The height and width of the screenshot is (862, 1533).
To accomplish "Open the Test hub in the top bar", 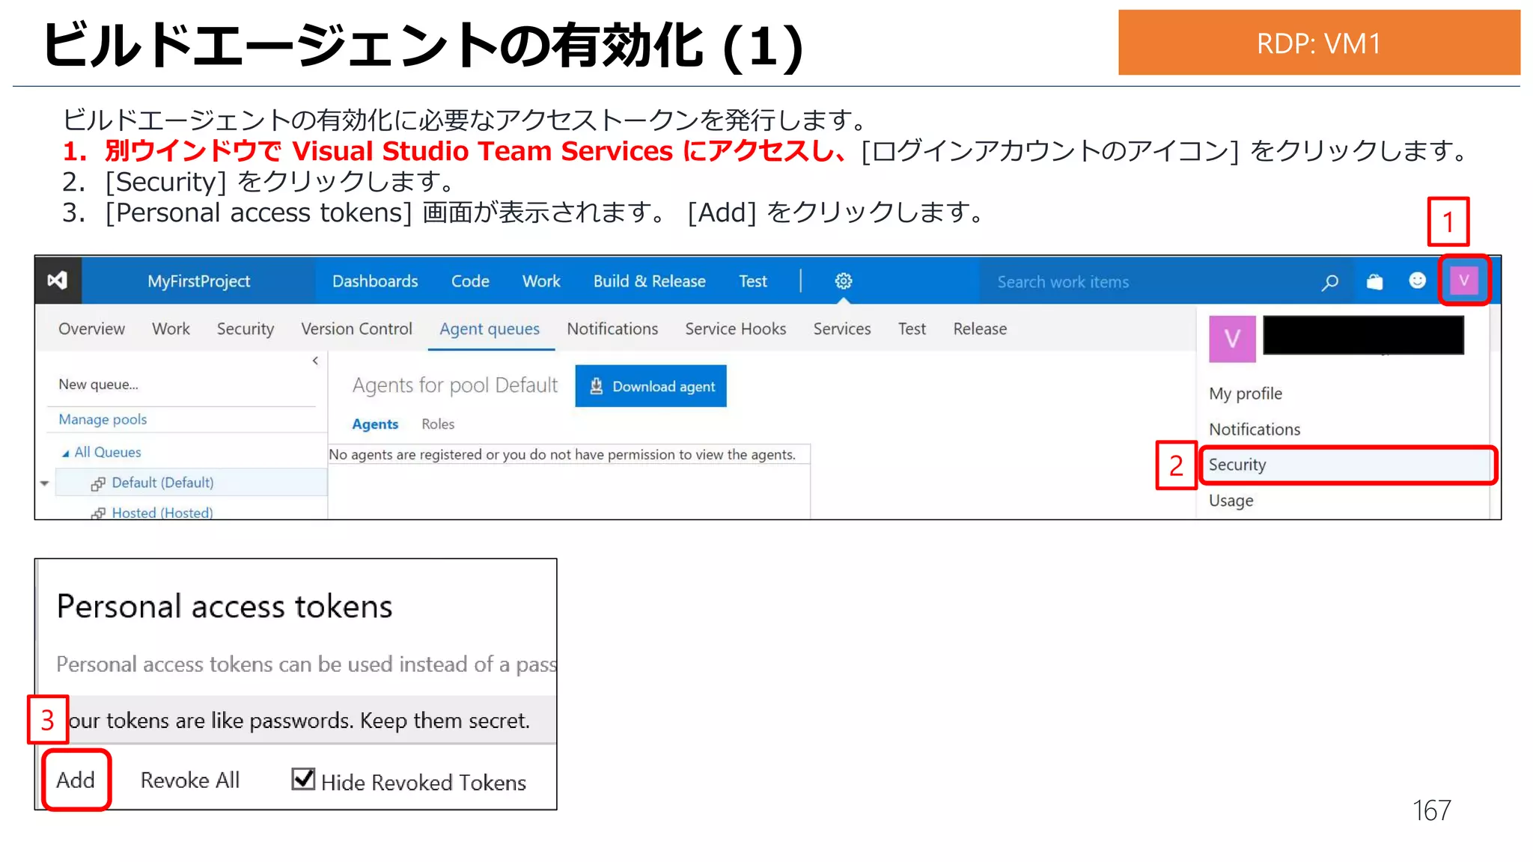I will coord(753,281).
